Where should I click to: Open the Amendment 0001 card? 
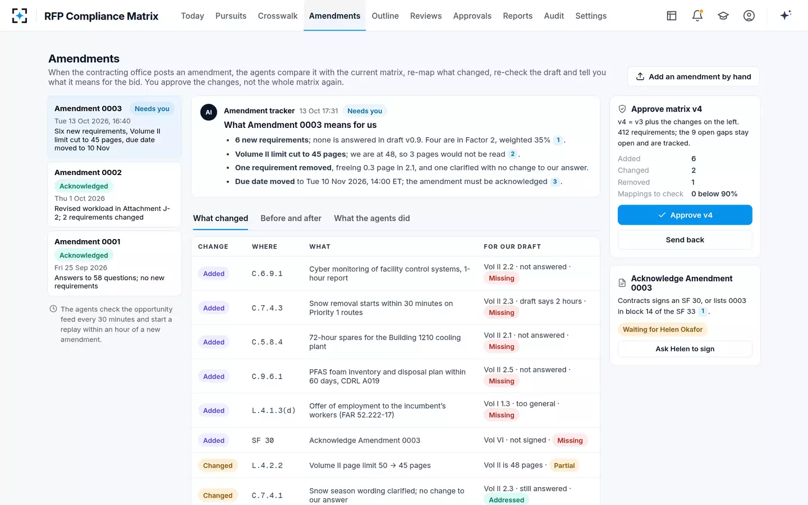[x=114, y=264]
